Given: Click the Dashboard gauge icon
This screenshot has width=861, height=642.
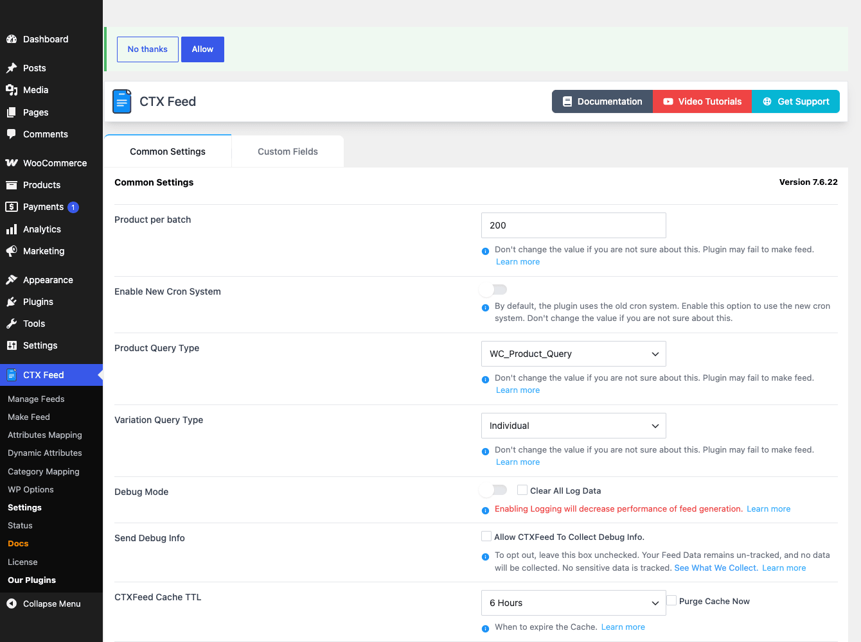Looking at the screenshot, I should click(x=12, y=39).
